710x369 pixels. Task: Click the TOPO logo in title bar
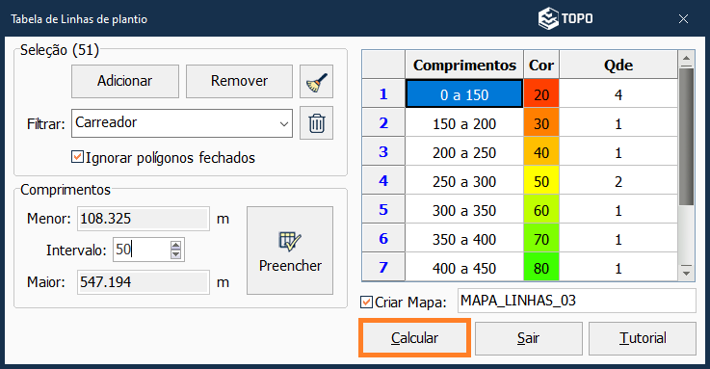coord(565,18)
